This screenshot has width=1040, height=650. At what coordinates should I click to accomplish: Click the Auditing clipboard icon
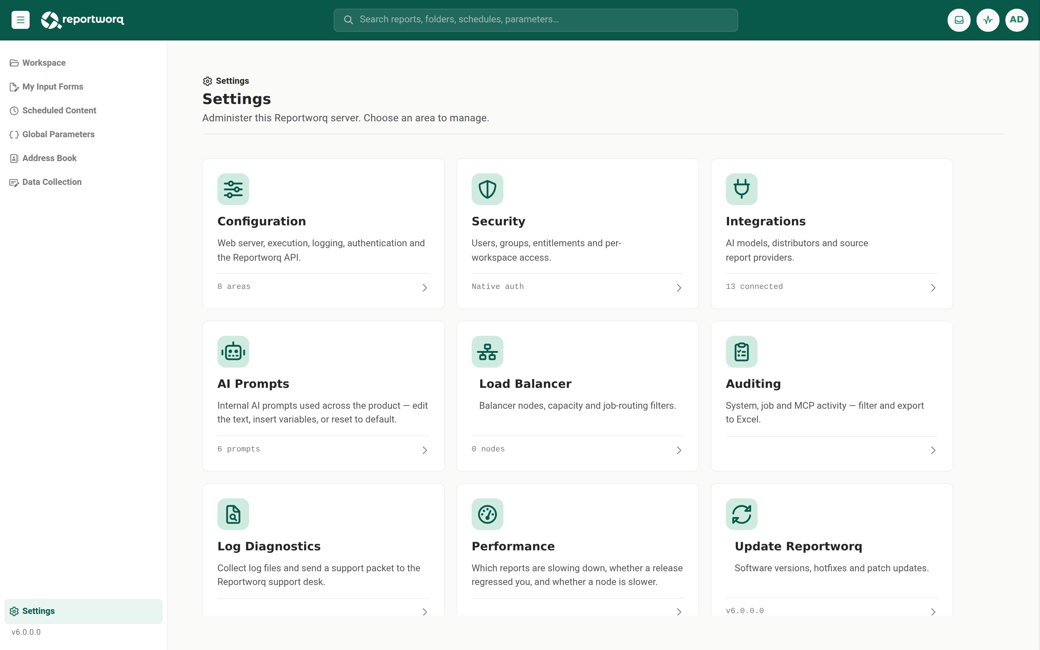click(741, 352)
